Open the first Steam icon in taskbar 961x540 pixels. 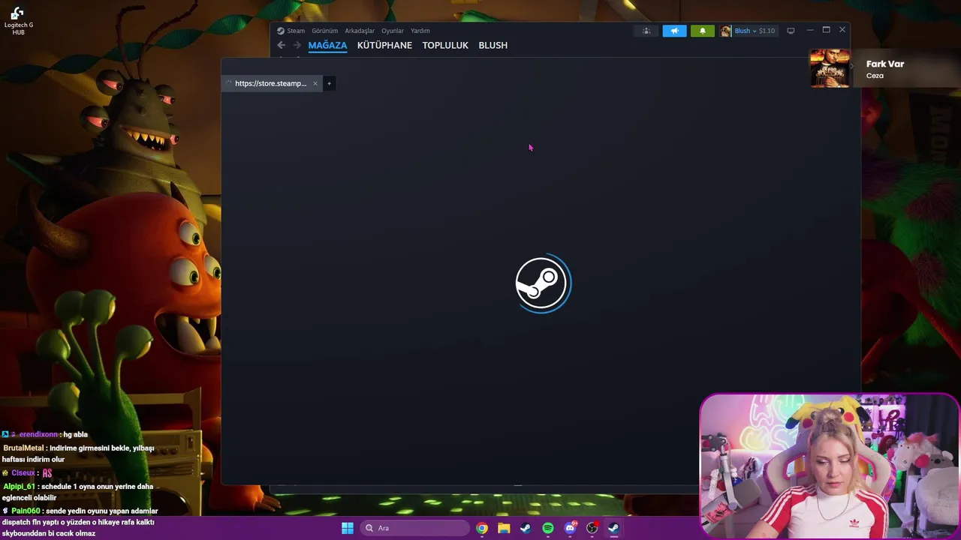(x=526, y=528)
